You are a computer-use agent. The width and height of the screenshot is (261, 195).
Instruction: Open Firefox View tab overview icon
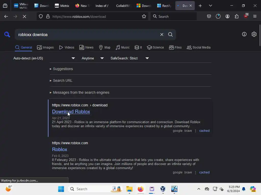pos(5,6)
